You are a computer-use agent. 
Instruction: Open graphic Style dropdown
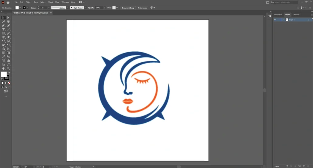point(117,8)
